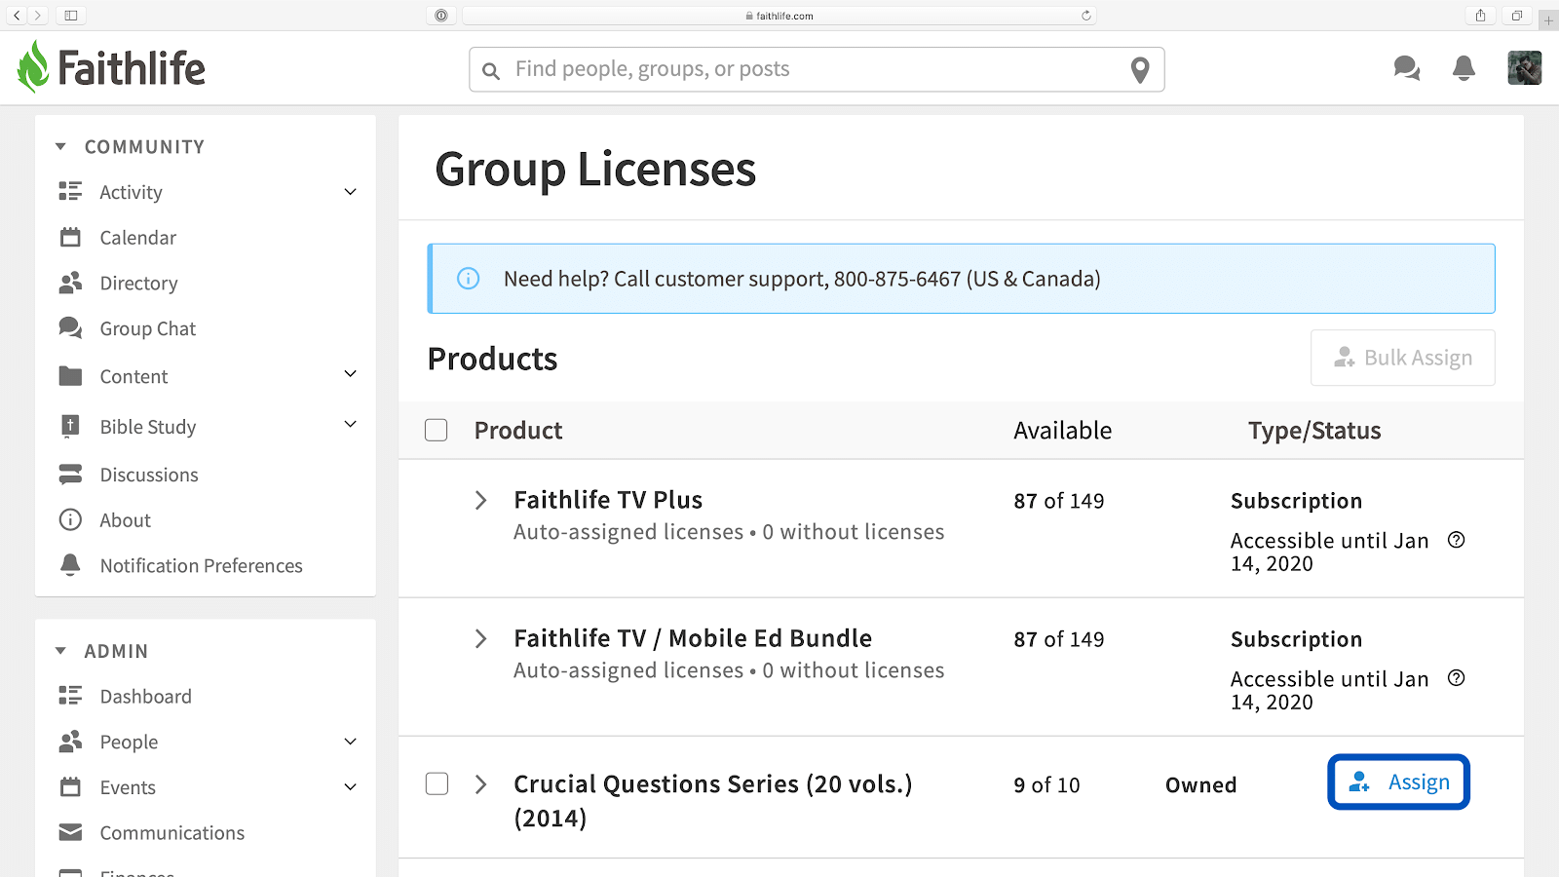This screenshot has height=877, width=1559.
Task: Click the info icon in help banner
Action: 469,279
